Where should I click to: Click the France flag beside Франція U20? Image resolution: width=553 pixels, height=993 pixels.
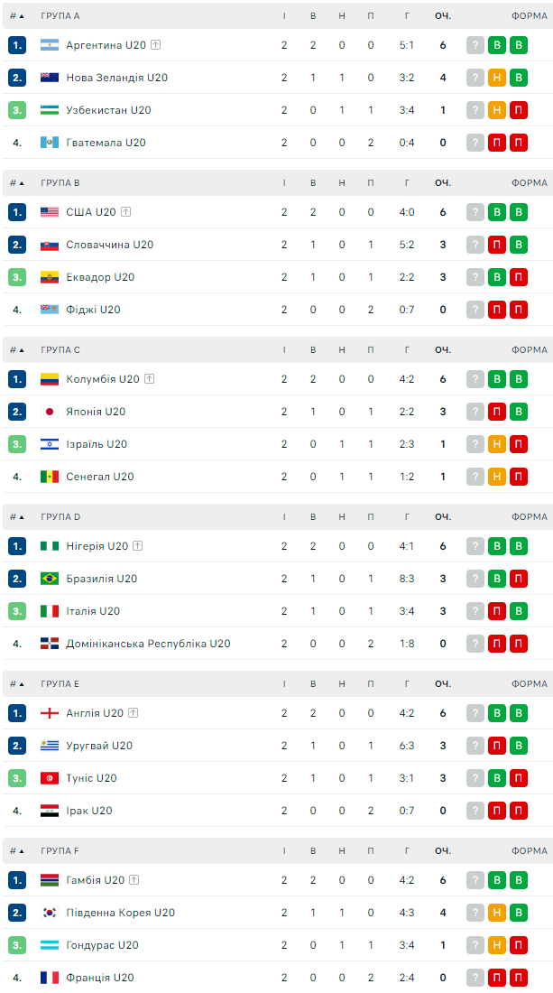pos(50,978)
